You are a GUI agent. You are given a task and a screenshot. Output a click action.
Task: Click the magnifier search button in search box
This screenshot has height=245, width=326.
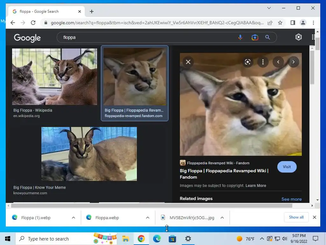click(267, 37)
